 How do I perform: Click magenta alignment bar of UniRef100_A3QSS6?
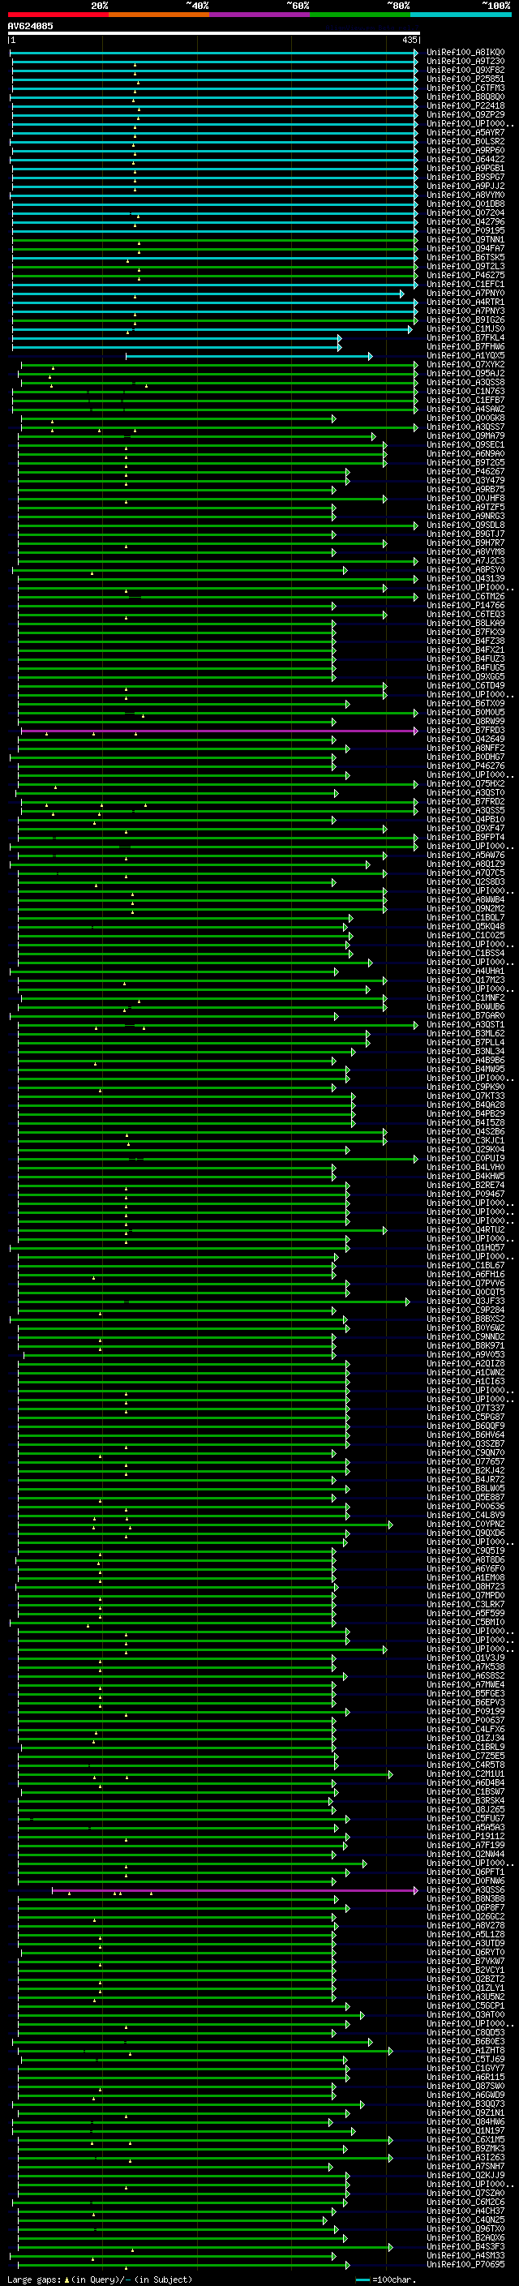coord(234,1891)
